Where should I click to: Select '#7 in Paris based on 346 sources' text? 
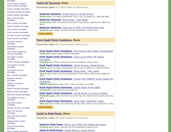coord(72,7)
